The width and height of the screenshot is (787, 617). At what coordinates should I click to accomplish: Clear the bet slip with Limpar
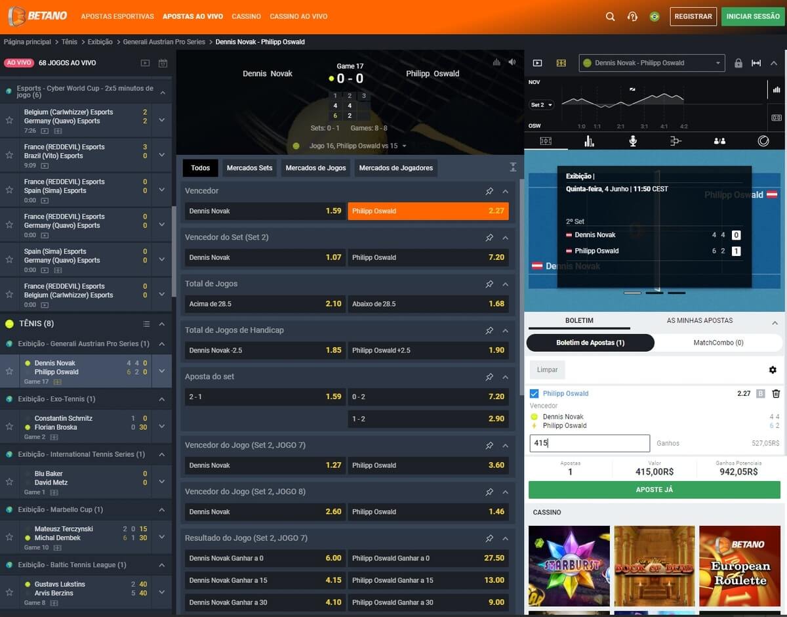[547, 370]
